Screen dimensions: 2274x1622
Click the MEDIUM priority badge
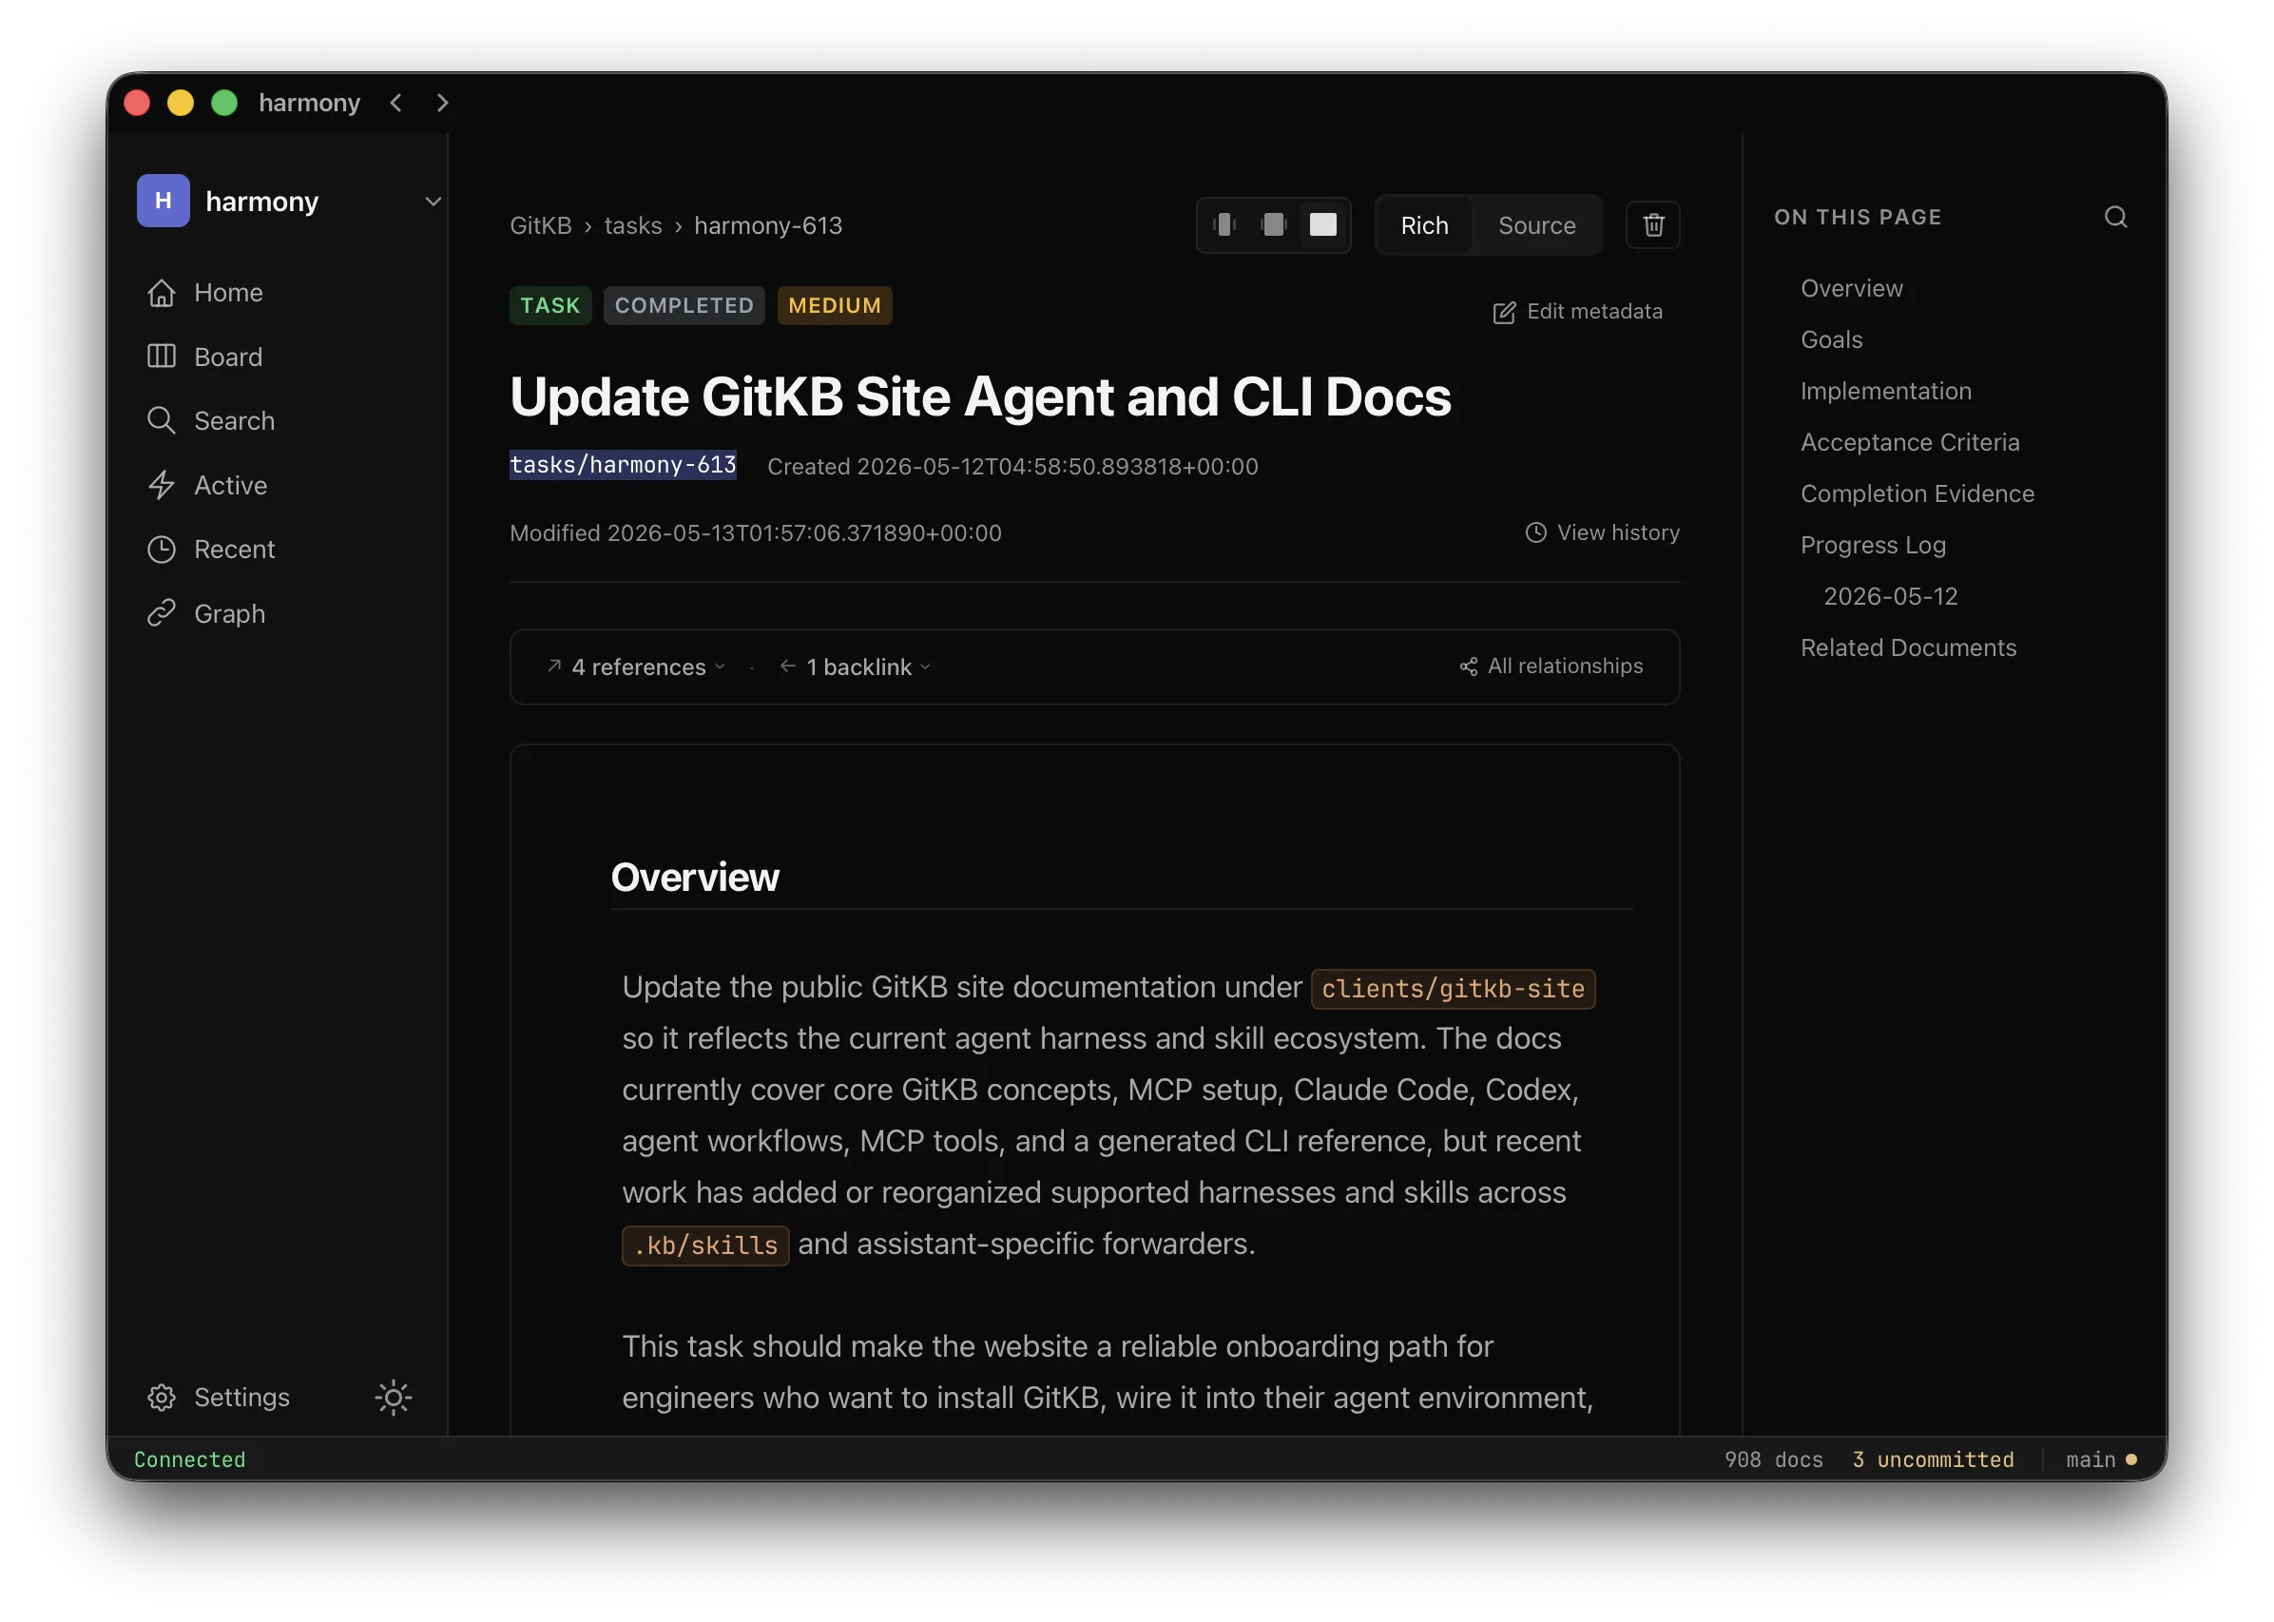(x=835, y=305)
